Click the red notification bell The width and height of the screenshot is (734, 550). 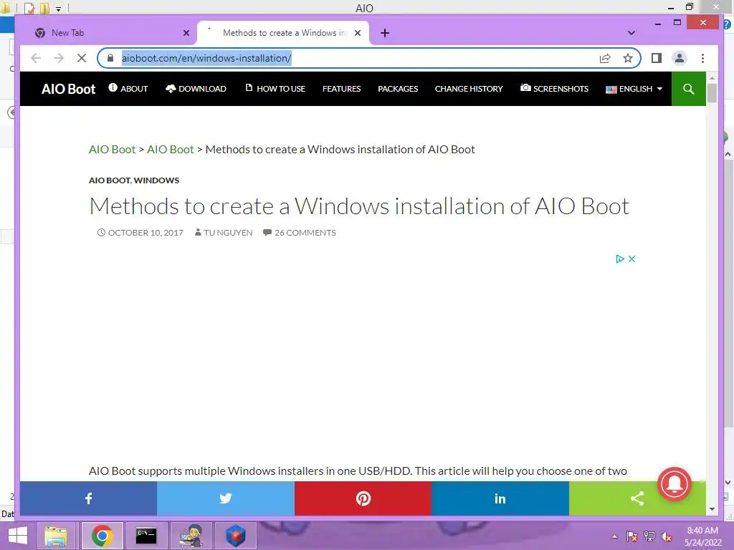675,484
